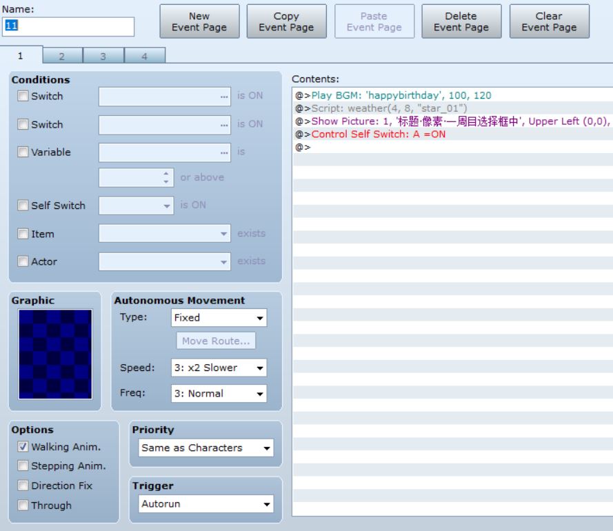Viewport: 613px width, 531px height.
Task: Open the movement Type dropdown set to Fixed
Action: point(219,317)
